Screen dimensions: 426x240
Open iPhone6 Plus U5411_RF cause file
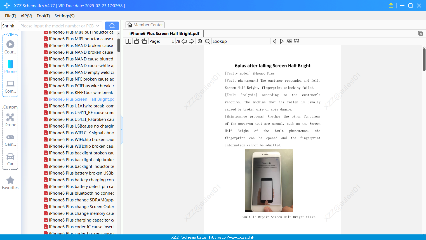click(x=79, y=113)
